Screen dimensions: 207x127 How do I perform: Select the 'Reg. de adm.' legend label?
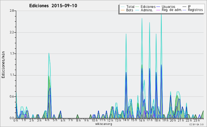click(172, 10)
